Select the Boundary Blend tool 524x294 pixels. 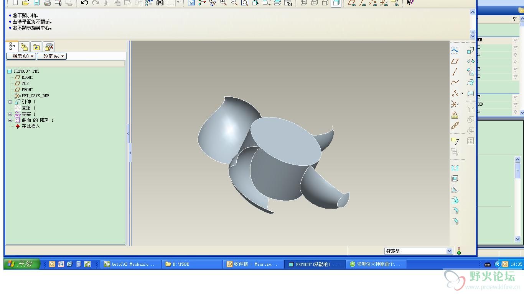pos(471,82)
